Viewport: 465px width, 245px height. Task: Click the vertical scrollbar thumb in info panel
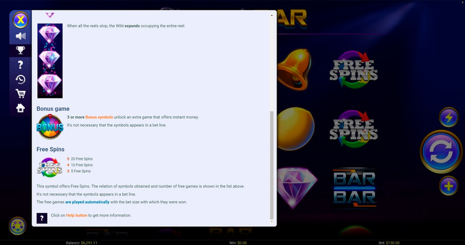tap(272, 165)
